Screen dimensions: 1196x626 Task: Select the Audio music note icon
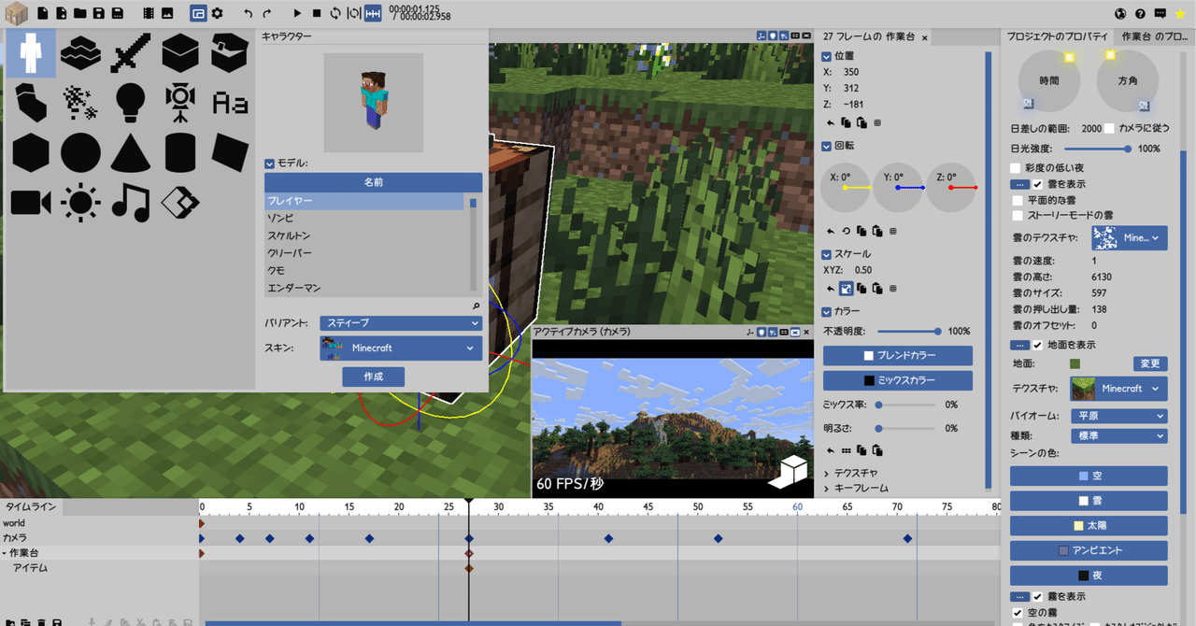point(131,202)
